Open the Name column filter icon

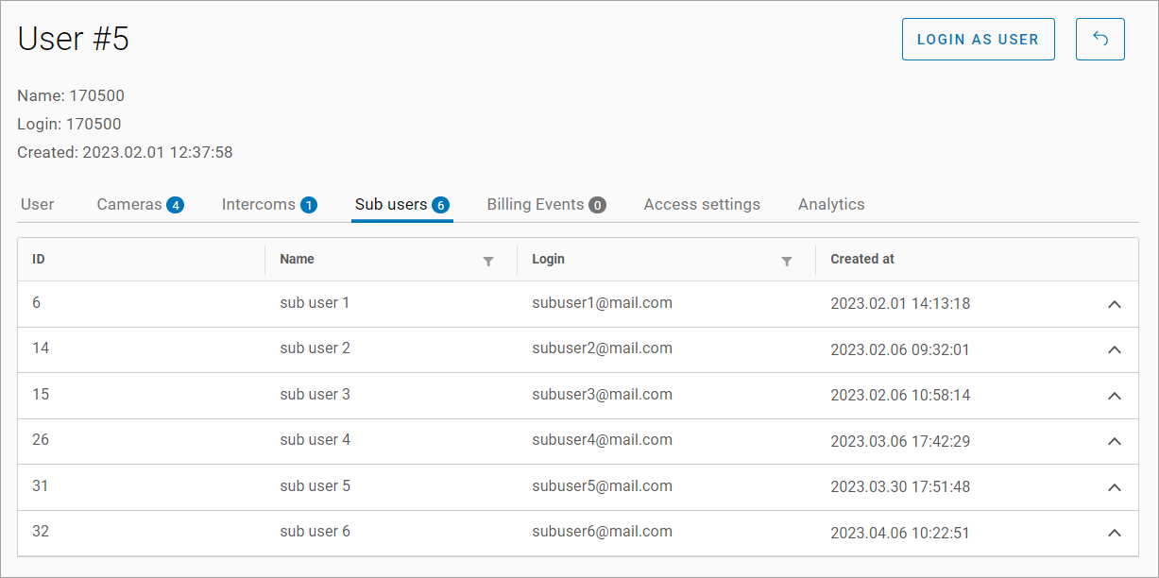pyautogui.click(x=488, y=261)
